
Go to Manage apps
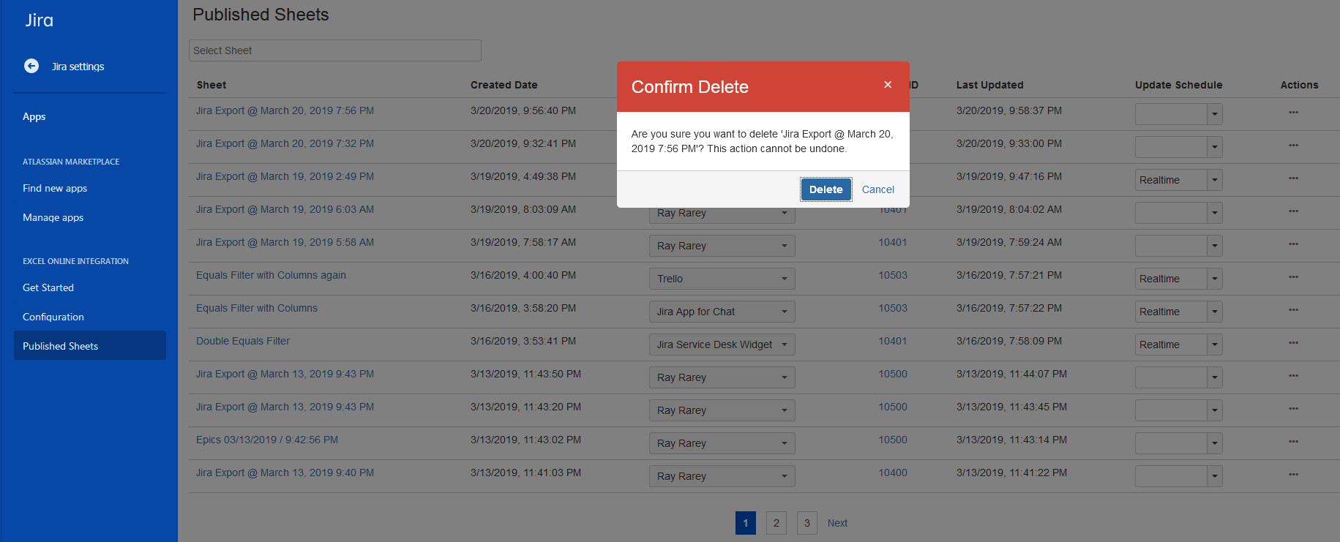click(x=53, y=217)
